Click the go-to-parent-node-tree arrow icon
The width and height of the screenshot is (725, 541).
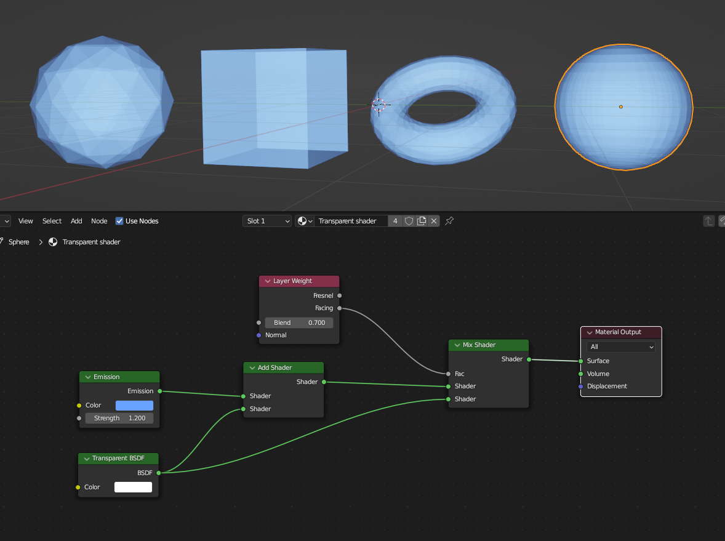[708, 220]
